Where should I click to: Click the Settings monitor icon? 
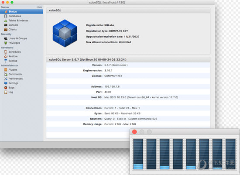(6, 83)
